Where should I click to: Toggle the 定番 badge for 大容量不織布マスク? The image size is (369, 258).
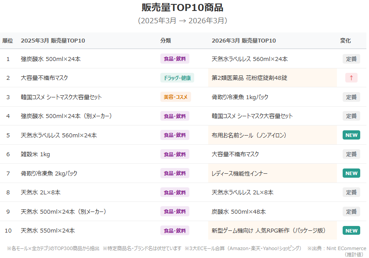[351, 154]
